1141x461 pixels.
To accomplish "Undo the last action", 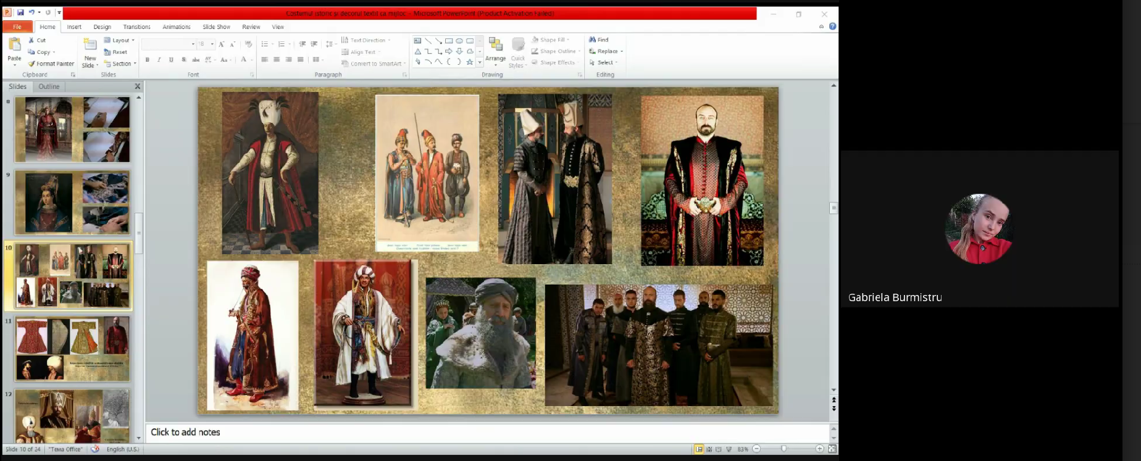I will tap(31, 12).
